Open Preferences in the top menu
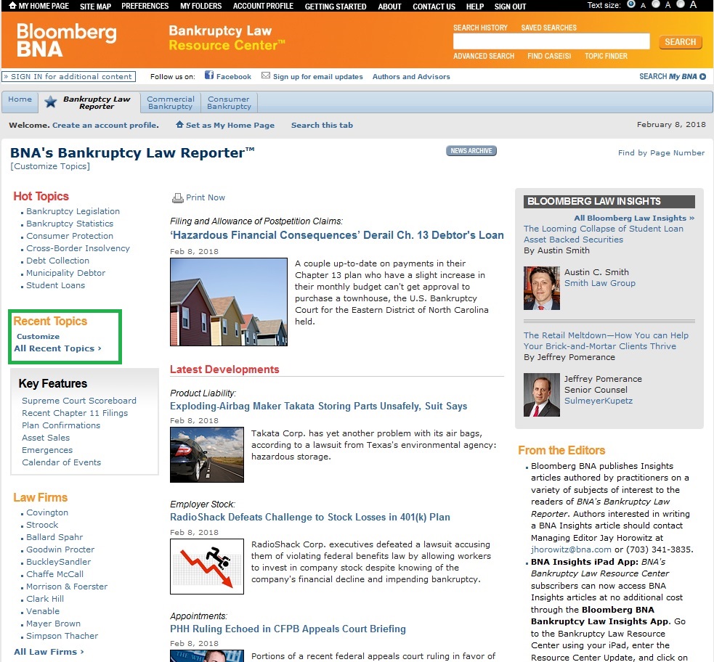 pos(145,7)
